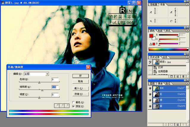Open the Color panel flyout menu arrow
190x127 pixels.
click(187, 31)
